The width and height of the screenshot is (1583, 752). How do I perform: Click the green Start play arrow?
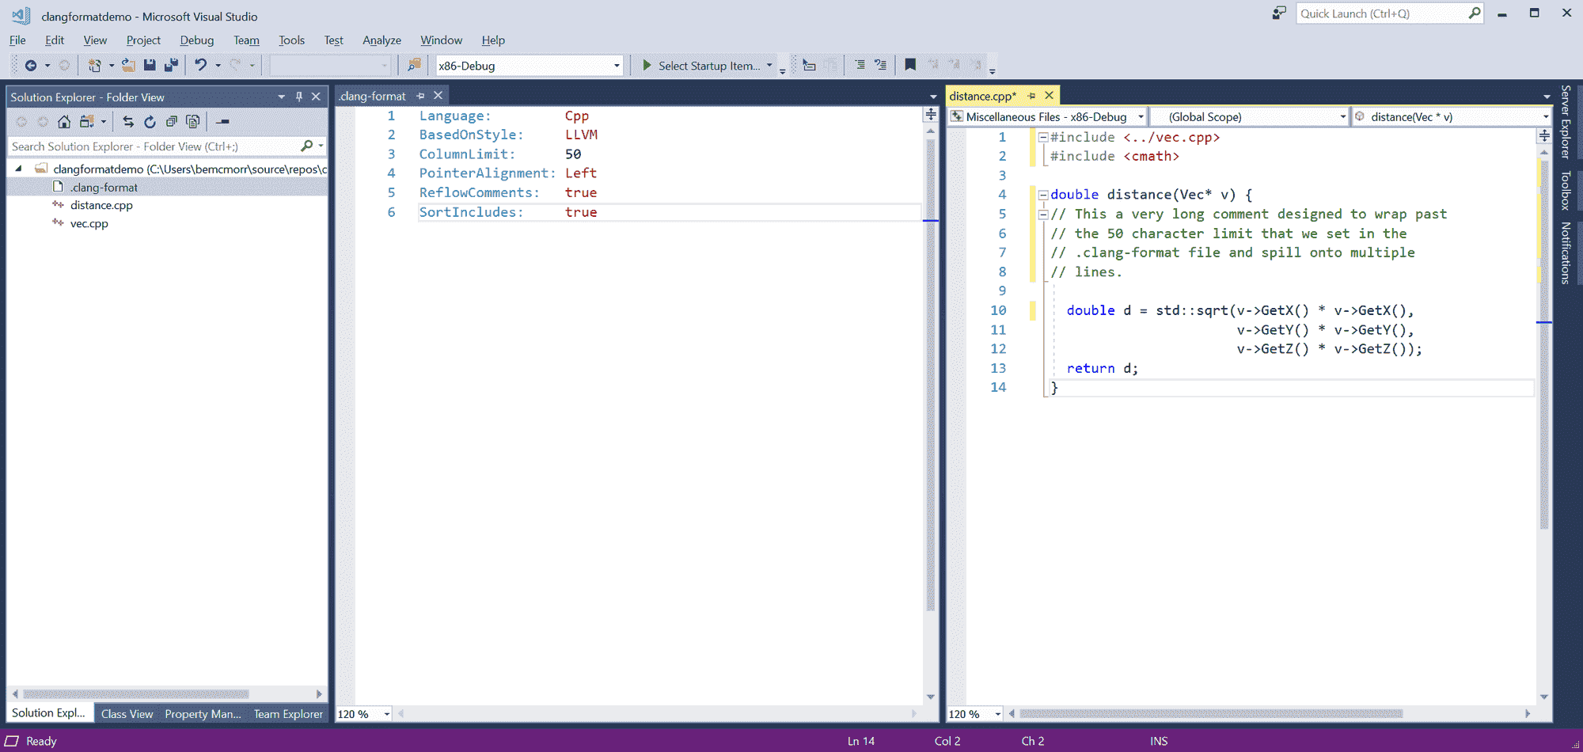pos(647,65)
